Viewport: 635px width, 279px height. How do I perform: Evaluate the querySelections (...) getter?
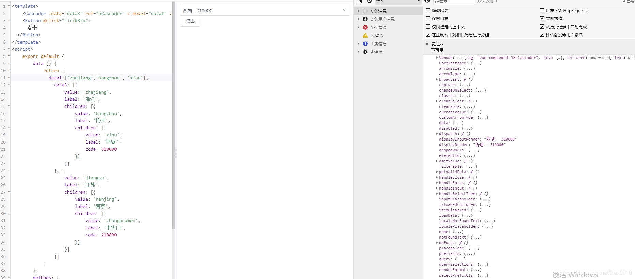click(483, 264)
